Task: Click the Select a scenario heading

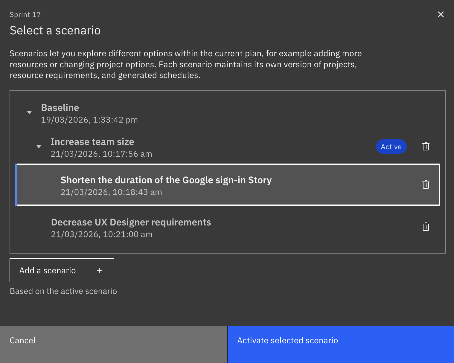Action: pos(55,30)
